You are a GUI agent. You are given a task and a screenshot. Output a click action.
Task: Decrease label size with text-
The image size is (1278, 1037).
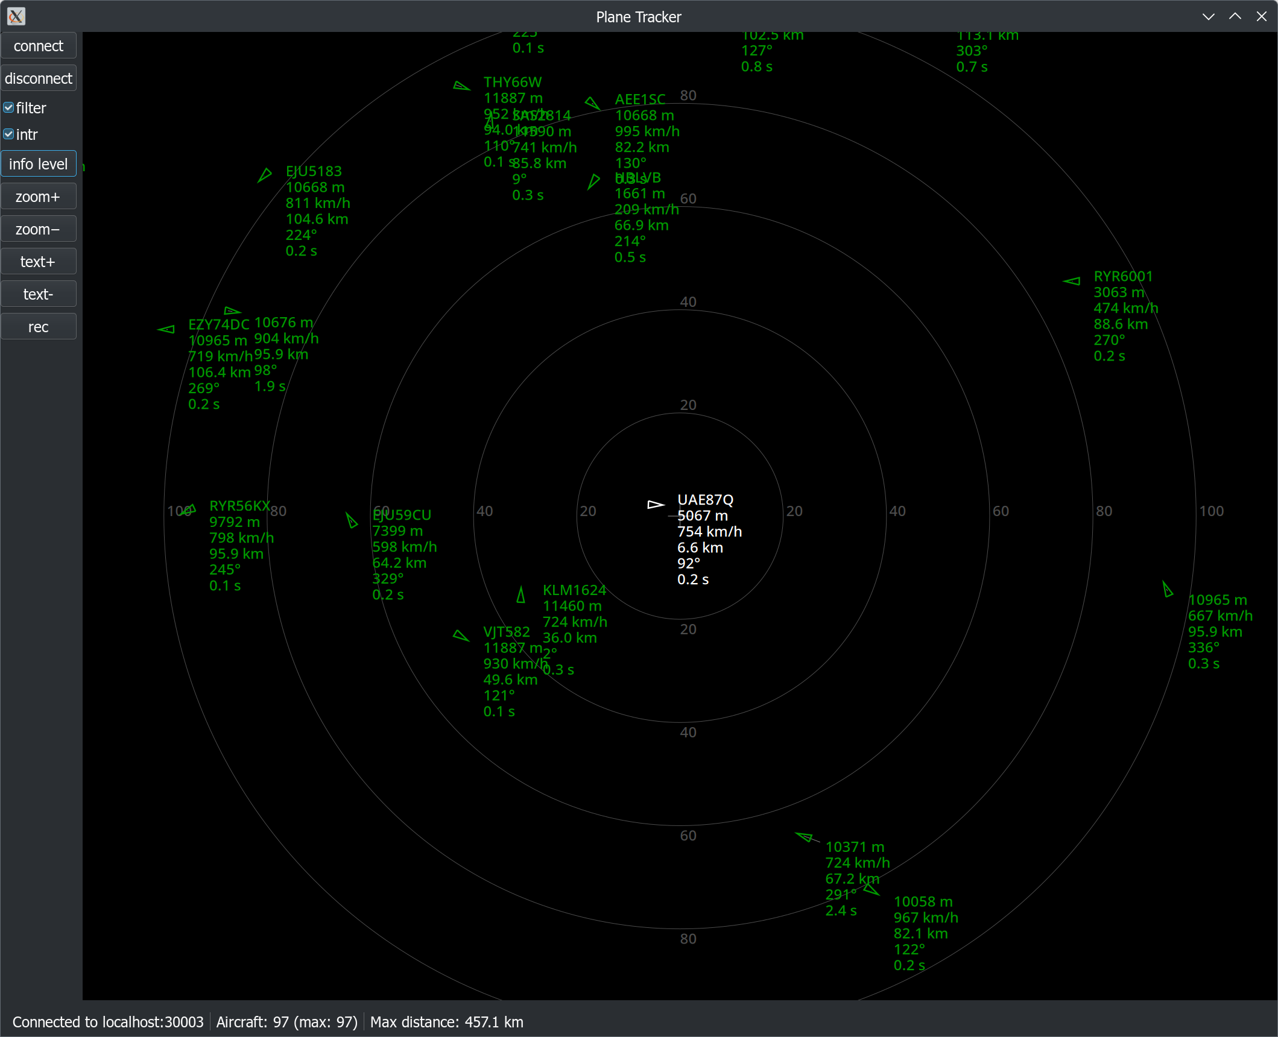(39, 294)
